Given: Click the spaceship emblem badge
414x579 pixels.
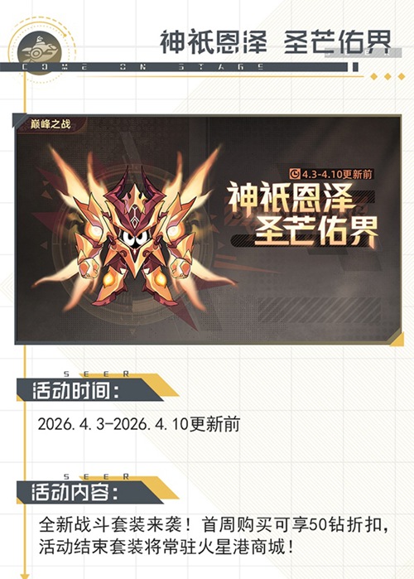Looking at the screenshot, I should [x=41, y=51].
